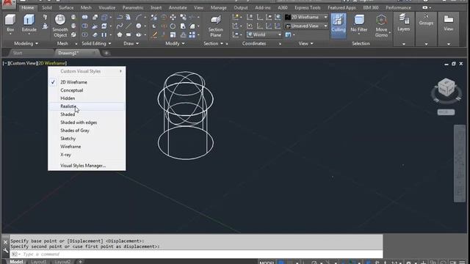
Task: Click the command line input field
Action: (196, 254)
